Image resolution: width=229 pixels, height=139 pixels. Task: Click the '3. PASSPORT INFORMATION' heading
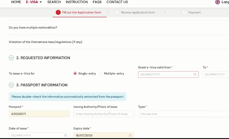[42, 85]
